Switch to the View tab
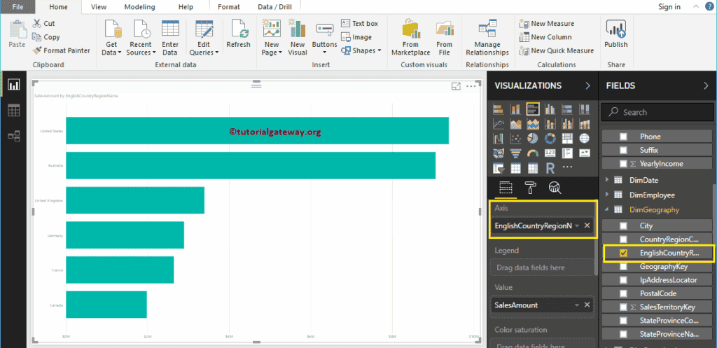The height and width of the screenshot is (348, 717). point(99,7)
